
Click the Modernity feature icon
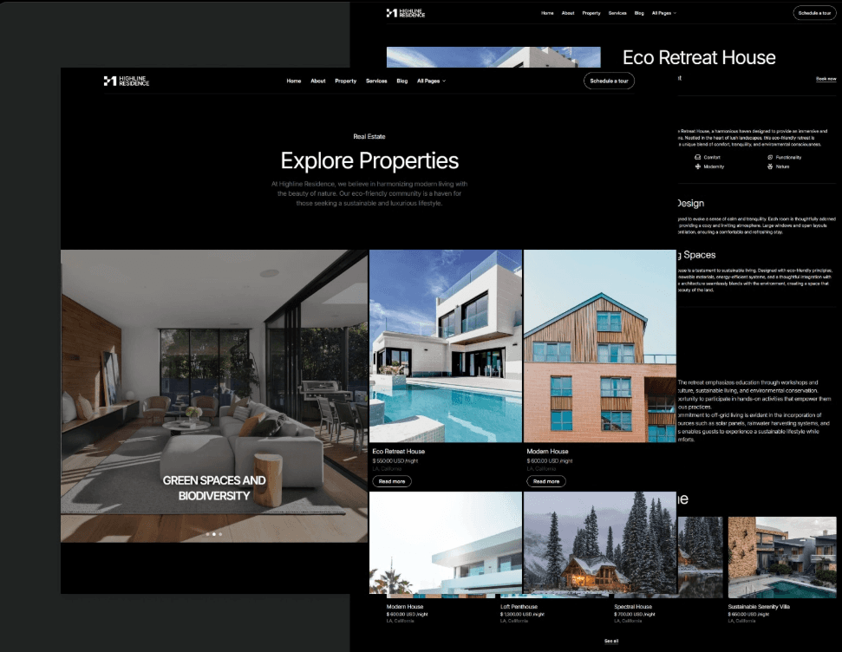(697, 166)
